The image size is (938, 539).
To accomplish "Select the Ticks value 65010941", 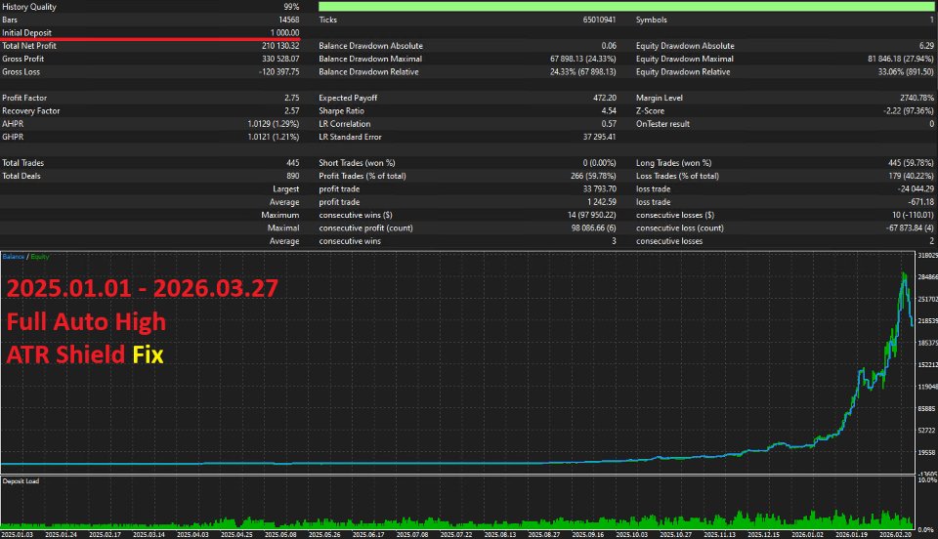I will [x=599, y=20].
